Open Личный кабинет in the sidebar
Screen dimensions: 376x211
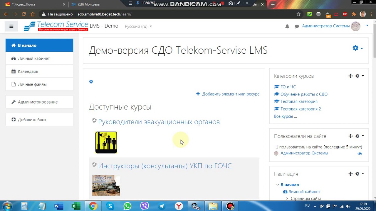click(x=39, y=58)
